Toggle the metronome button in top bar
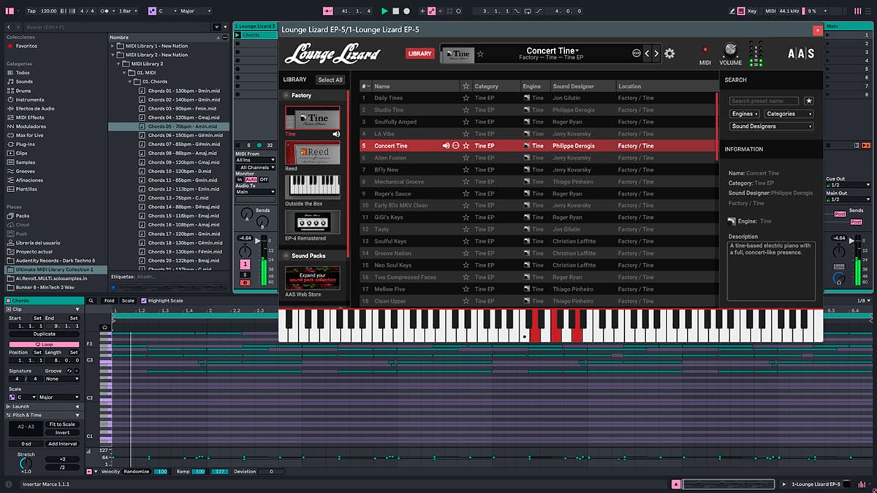This screenshot has height=493, width=877. (107, 11)
